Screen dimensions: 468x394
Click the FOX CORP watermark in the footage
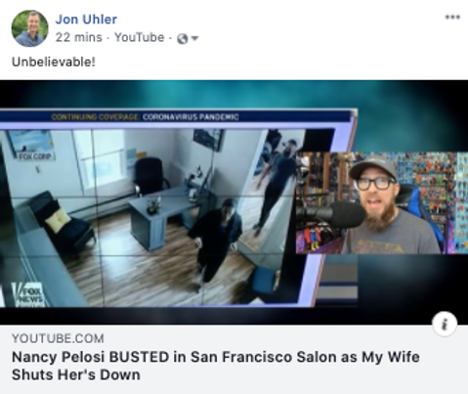click(35, 156)
